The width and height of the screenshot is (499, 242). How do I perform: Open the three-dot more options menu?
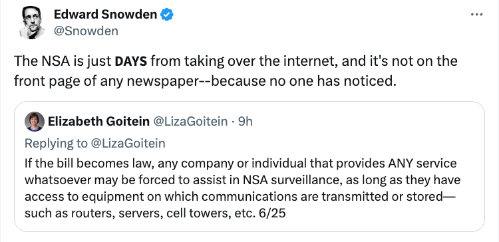[476, 15]
